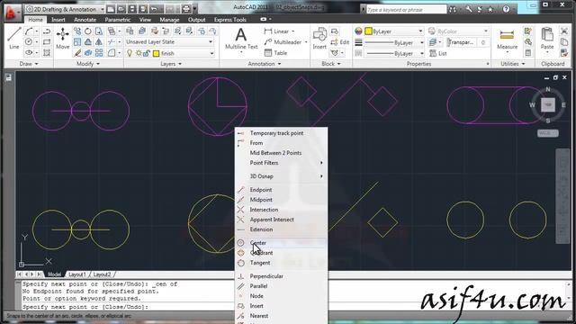The height and width of the screenshot is (324, 576).
Task: Open the Linear dimension dropdown arrow
Action: click(293, 31)
